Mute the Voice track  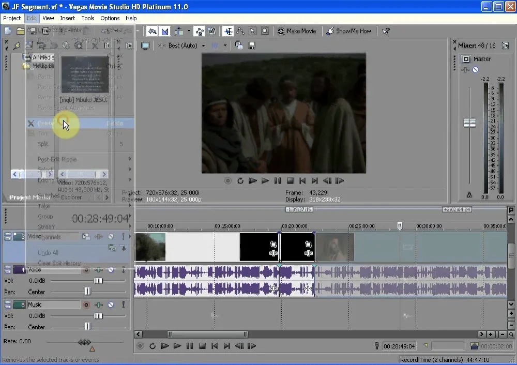coord(111,269)
